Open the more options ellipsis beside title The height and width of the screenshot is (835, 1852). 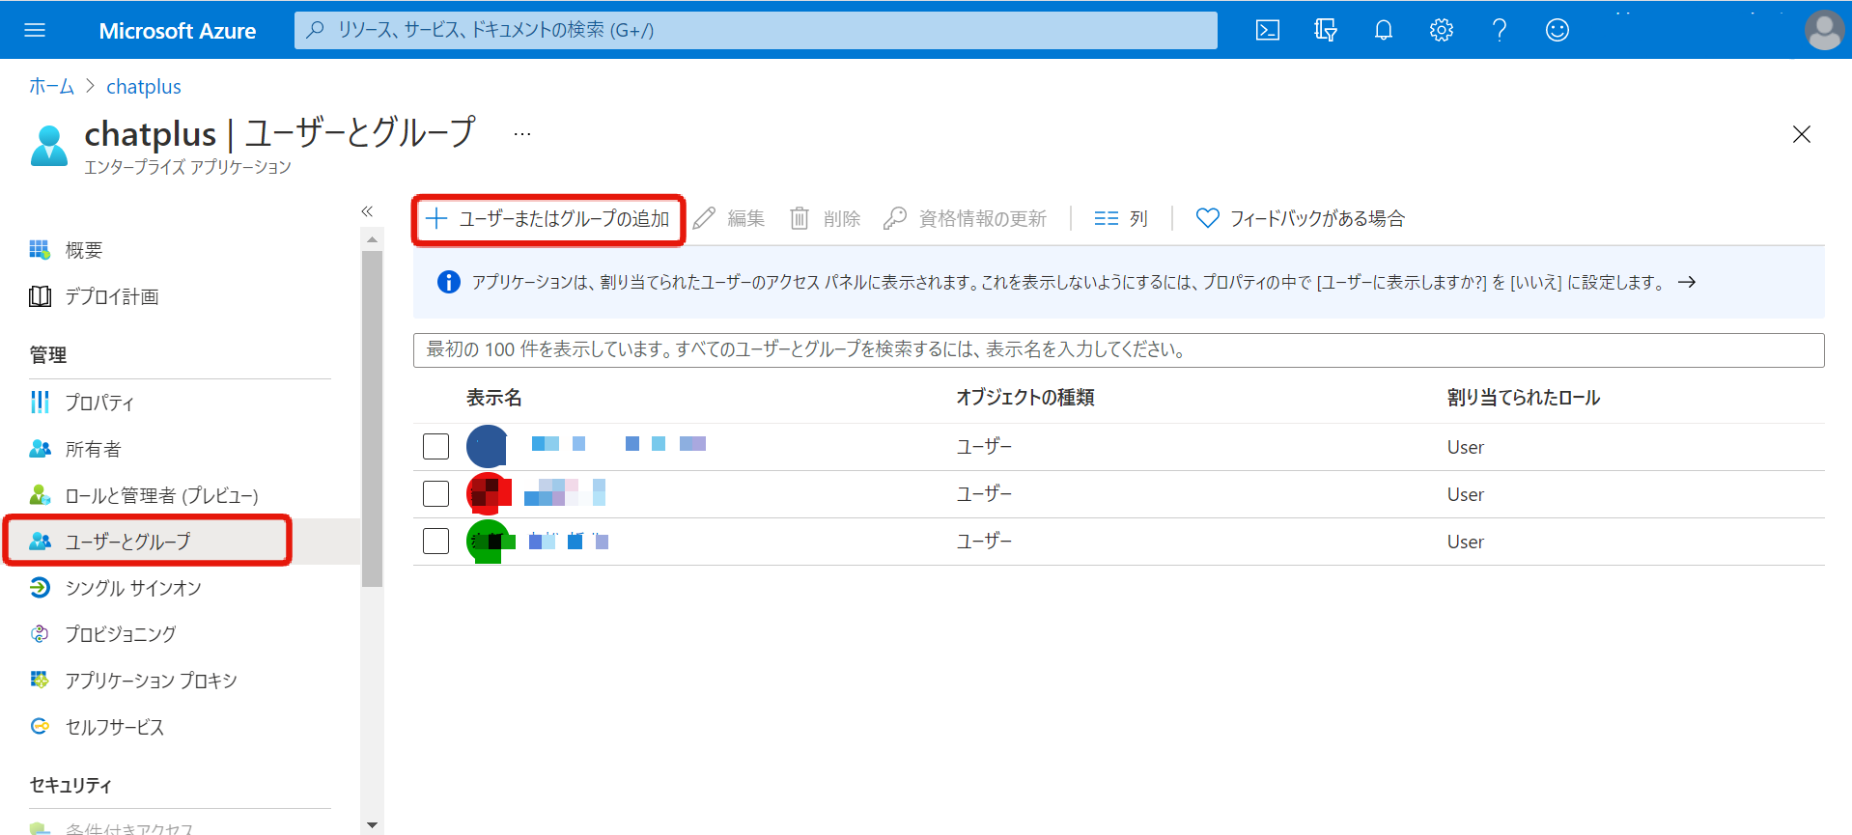click(522, 134)
